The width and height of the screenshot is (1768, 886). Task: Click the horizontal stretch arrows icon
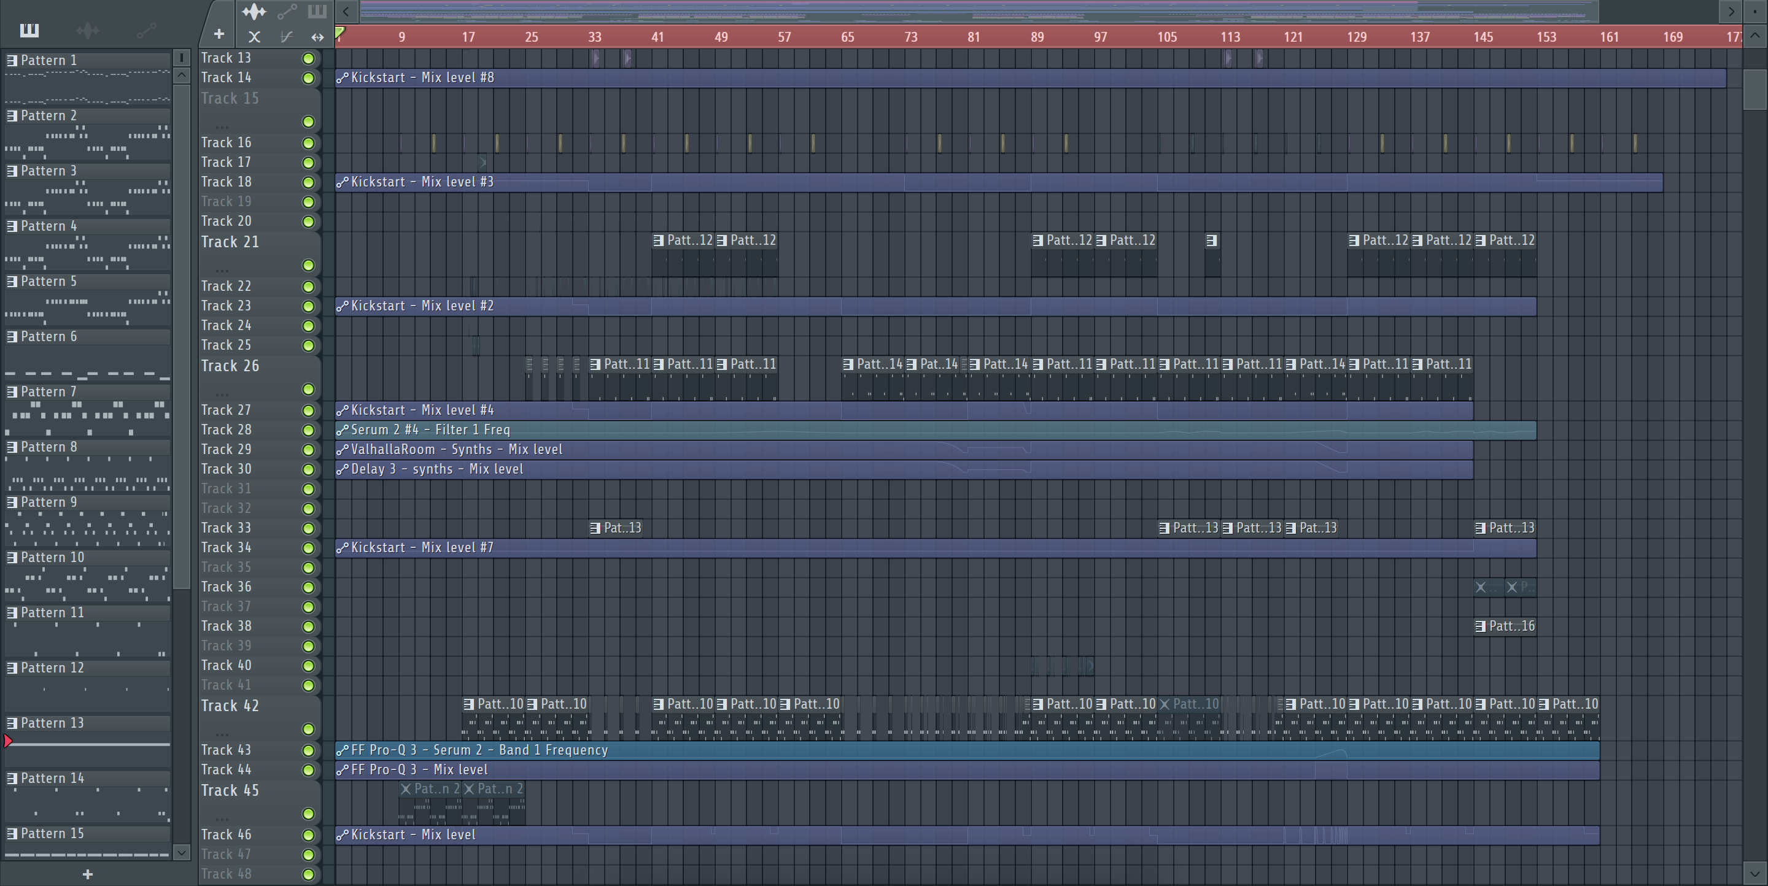[317, 37]
